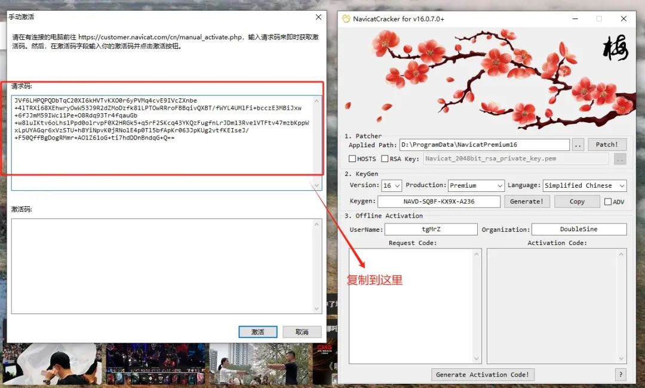Click the background thumbnail of esports stage
645x388 pixels.
click(155, 365)
